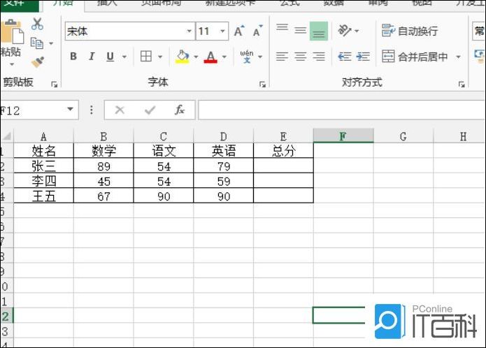Open the 字体 group dialog launcher
The height and width of the screenshot is (348, 486).
pyautogui.click(x=262, y=85)
